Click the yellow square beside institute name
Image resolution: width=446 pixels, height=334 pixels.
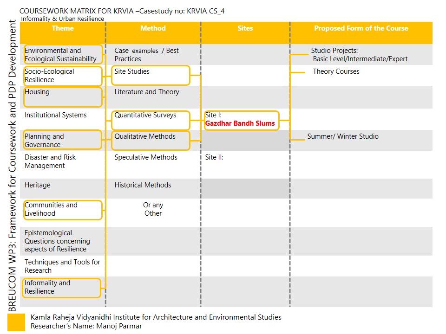(x=16, y=322)
